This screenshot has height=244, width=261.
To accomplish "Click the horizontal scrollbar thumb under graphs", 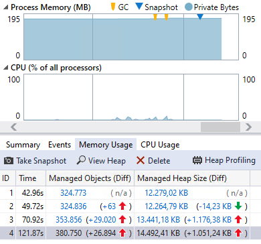I will point(220,127).
